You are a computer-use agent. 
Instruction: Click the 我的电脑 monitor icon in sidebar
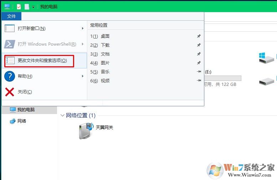point(13,110)
